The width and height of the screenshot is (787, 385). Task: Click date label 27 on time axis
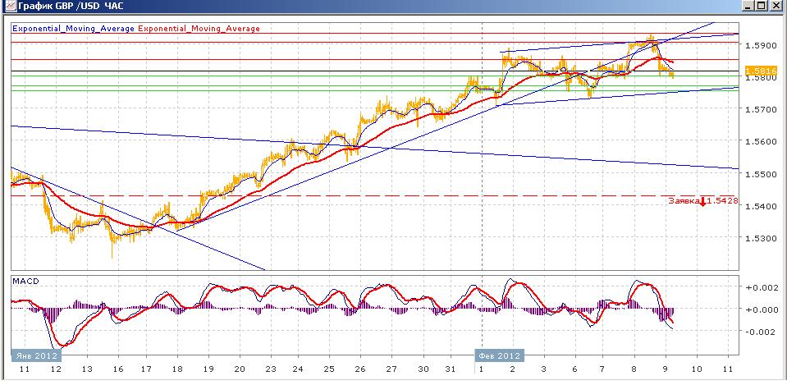(391, 369)
